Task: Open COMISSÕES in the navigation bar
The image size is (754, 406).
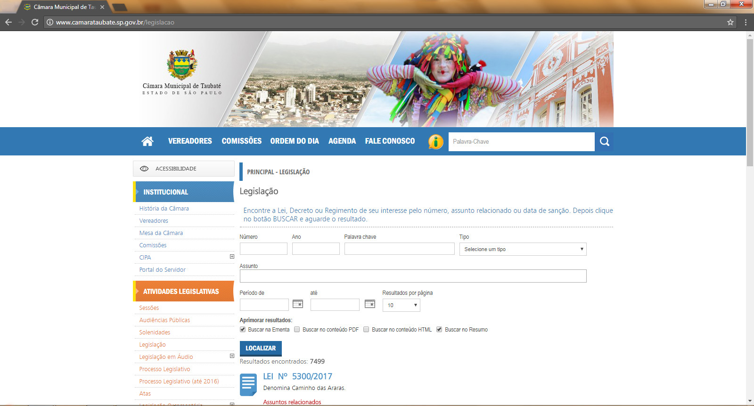Action: click(x=242, y=141)
